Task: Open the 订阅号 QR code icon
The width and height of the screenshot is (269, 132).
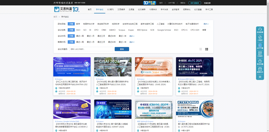Action: [260, 53]
